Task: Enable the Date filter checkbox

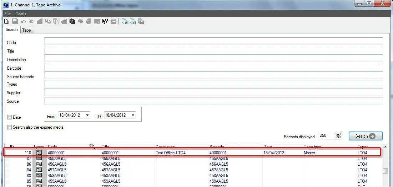Action: [x=9, y=117]
